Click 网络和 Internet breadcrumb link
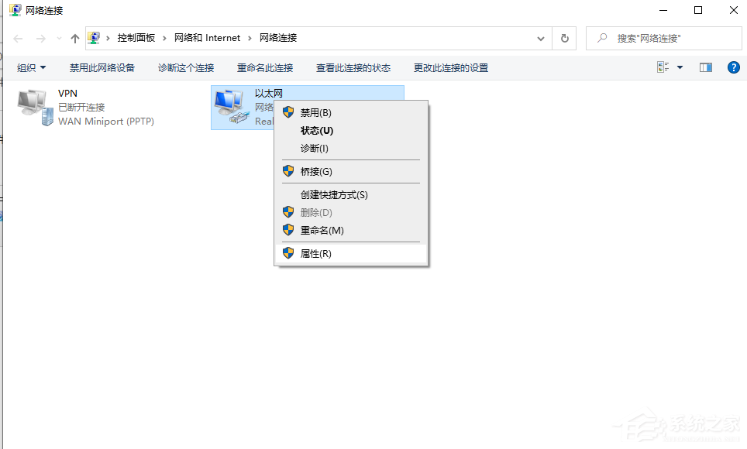This screenshot has width=747, height=449. [206, 37]
